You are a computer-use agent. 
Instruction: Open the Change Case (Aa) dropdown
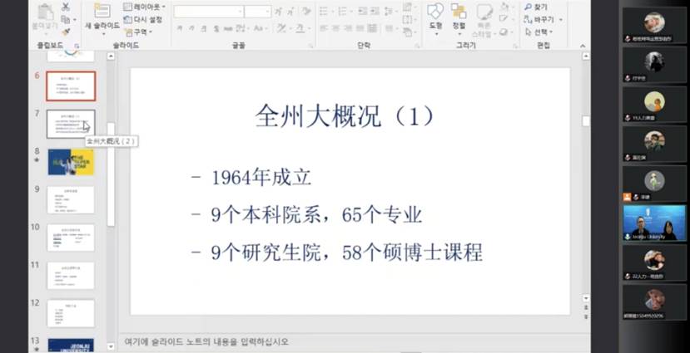259,28
